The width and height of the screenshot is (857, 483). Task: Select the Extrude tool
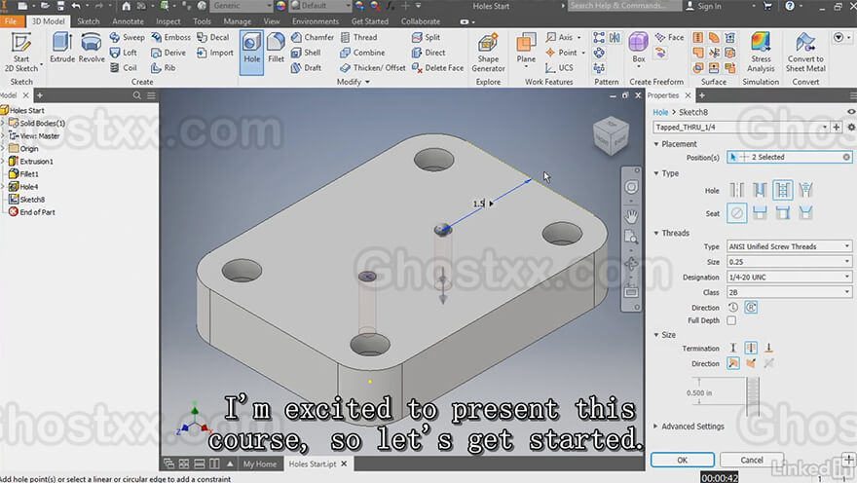click(x=62, y=48)
